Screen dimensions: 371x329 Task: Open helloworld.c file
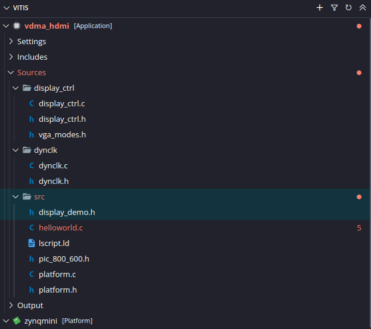[60, 228]
